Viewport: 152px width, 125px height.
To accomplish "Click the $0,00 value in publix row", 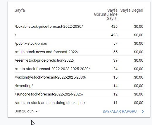I will pos(139,43).
